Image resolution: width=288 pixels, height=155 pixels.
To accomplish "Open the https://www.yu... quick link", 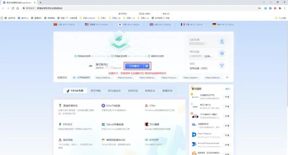I will point(169,77).
